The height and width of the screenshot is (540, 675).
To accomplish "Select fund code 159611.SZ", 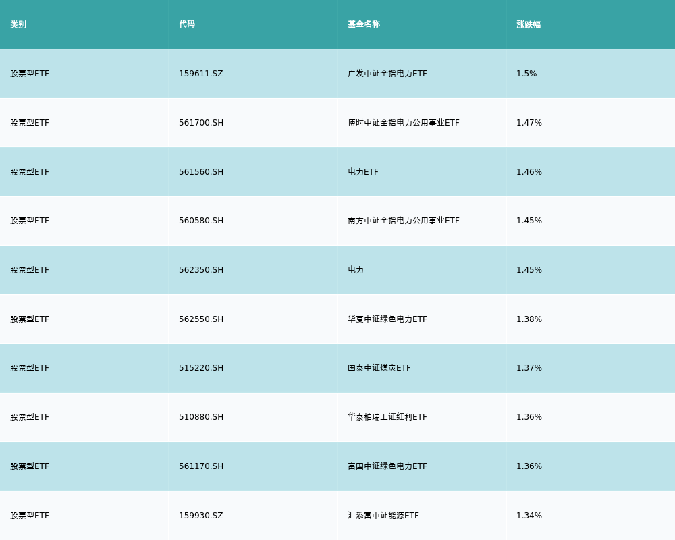I will pos(200,74).
